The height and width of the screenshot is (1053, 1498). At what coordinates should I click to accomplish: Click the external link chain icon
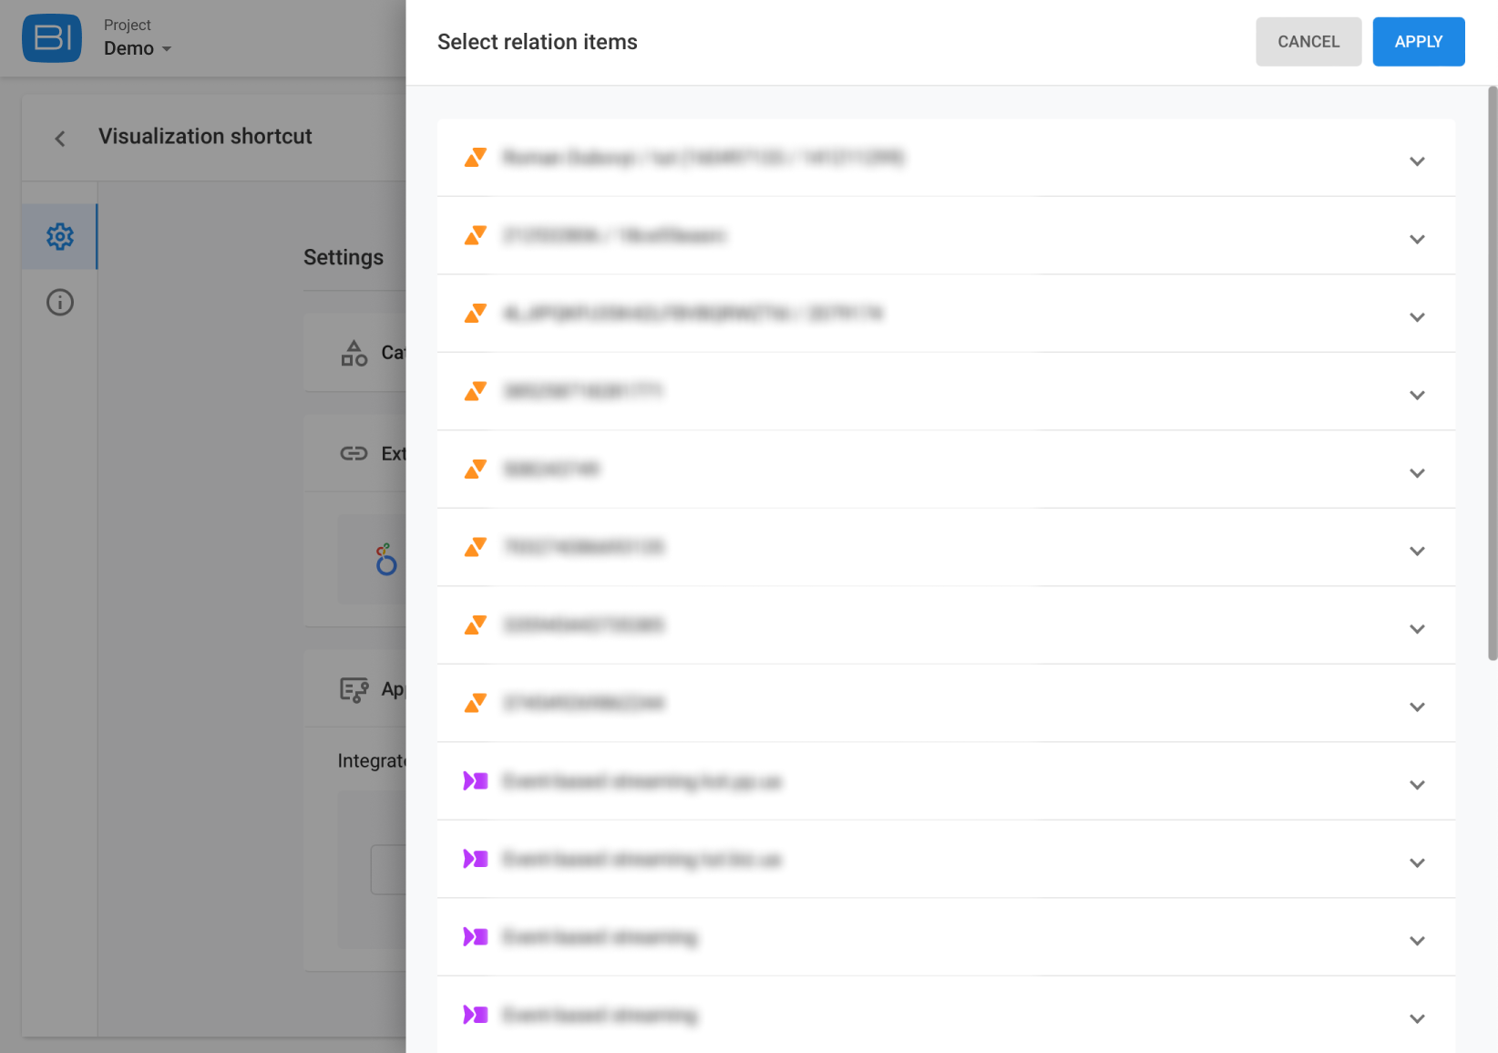(x=354, y=453)
